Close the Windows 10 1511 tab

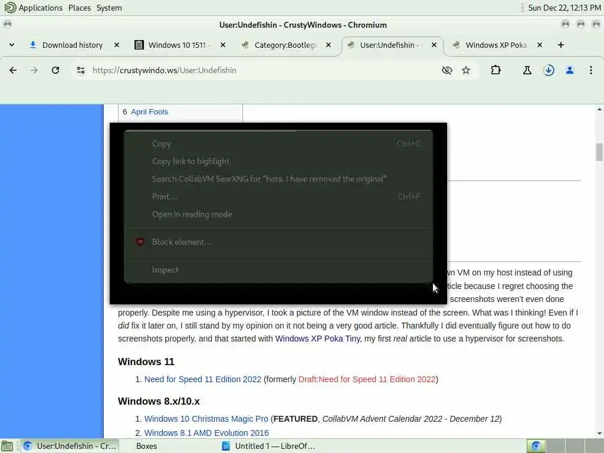(222, 45)
